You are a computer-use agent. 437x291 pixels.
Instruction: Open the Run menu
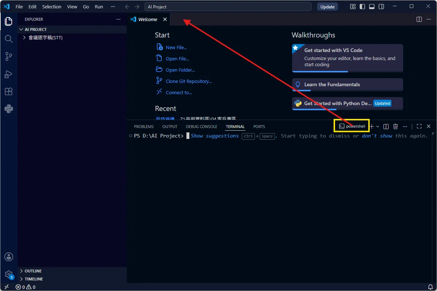(99, 7)
